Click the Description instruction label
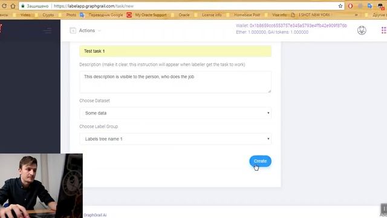The width and height of the screenshot is (387, 218). pyautogui.click(x=162, y=65)
